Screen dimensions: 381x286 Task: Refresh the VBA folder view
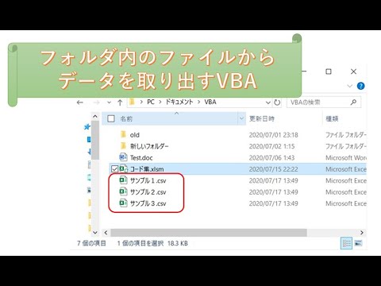(x=277, y=102)
